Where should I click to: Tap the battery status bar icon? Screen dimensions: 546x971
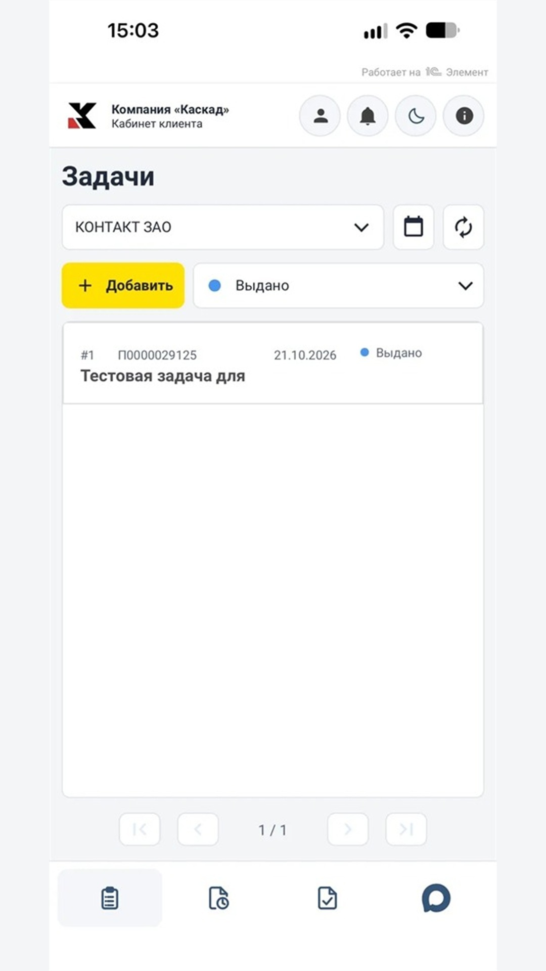[443, 30]
